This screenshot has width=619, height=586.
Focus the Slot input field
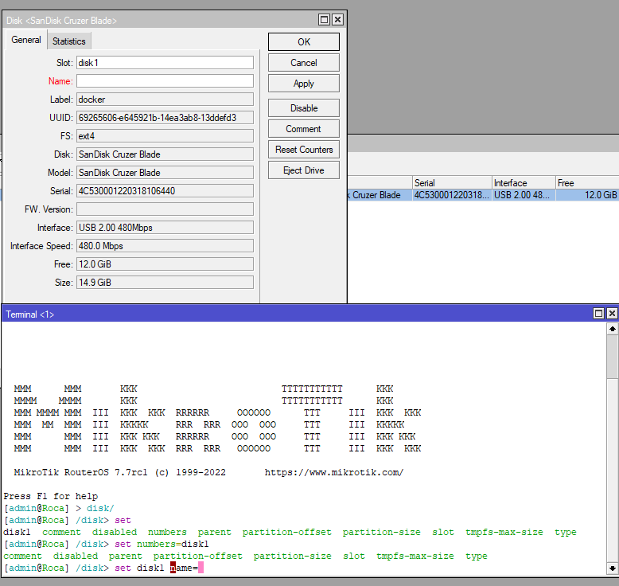click(x=165, y=63)
